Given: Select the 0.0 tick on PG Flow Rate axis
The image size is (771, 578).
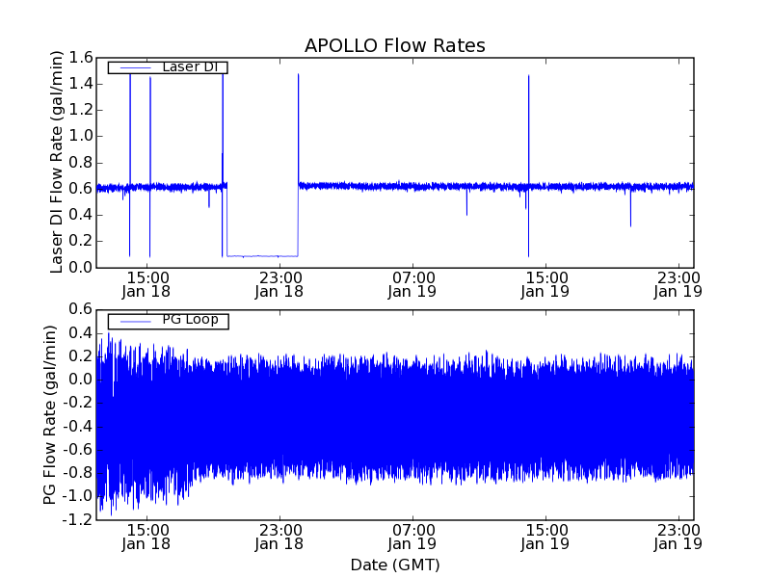Looking at the screenshot, I should point(81,380).
